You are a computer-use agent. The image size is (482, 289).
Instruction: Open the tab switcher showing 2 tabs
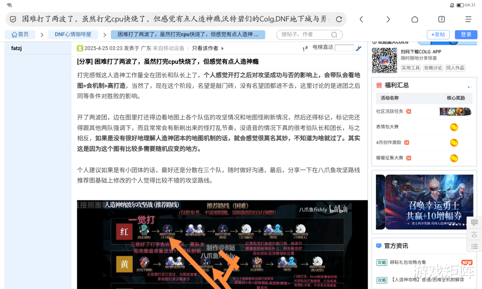pyautogui.click(x=441, y=19)
